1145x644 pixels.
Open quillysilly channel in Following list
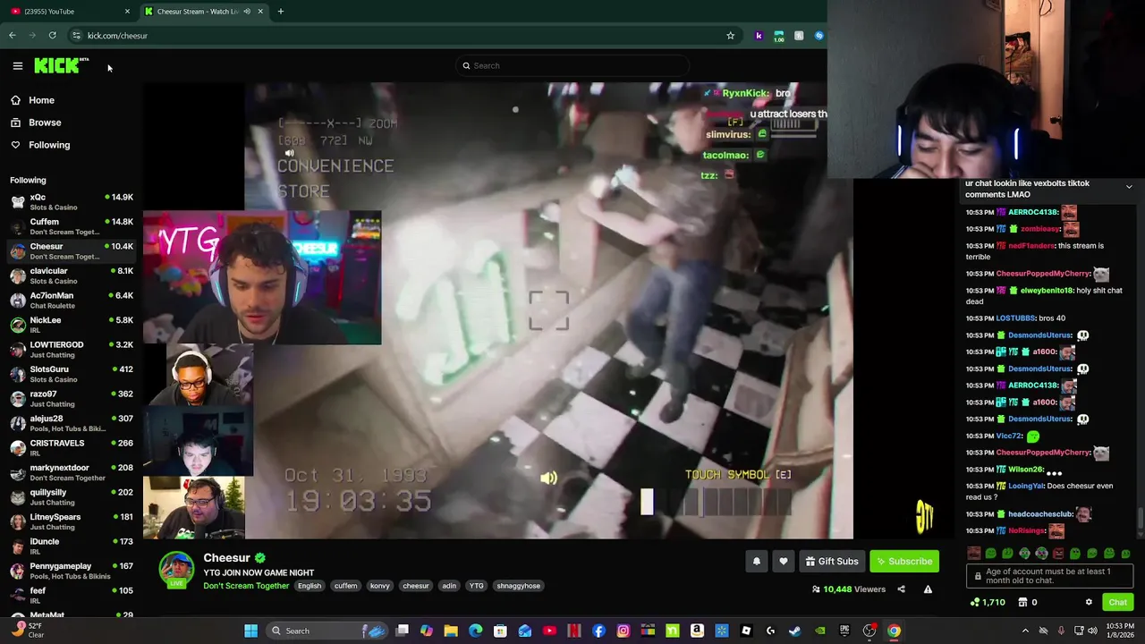(72, 497)
